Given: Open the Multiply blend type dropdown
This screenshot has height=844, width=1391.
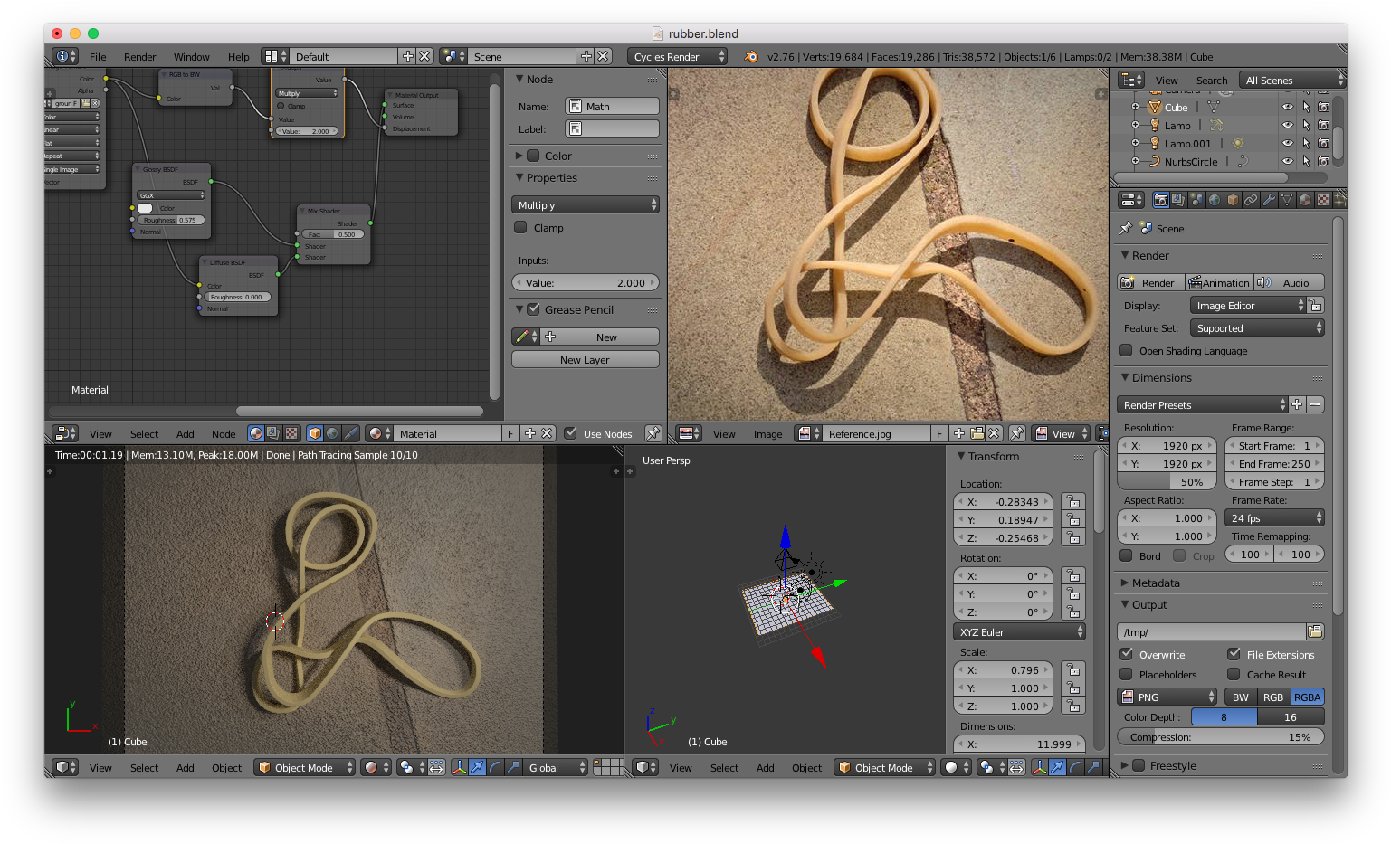Looking at the screenshot, I should (x=585, y=204).
